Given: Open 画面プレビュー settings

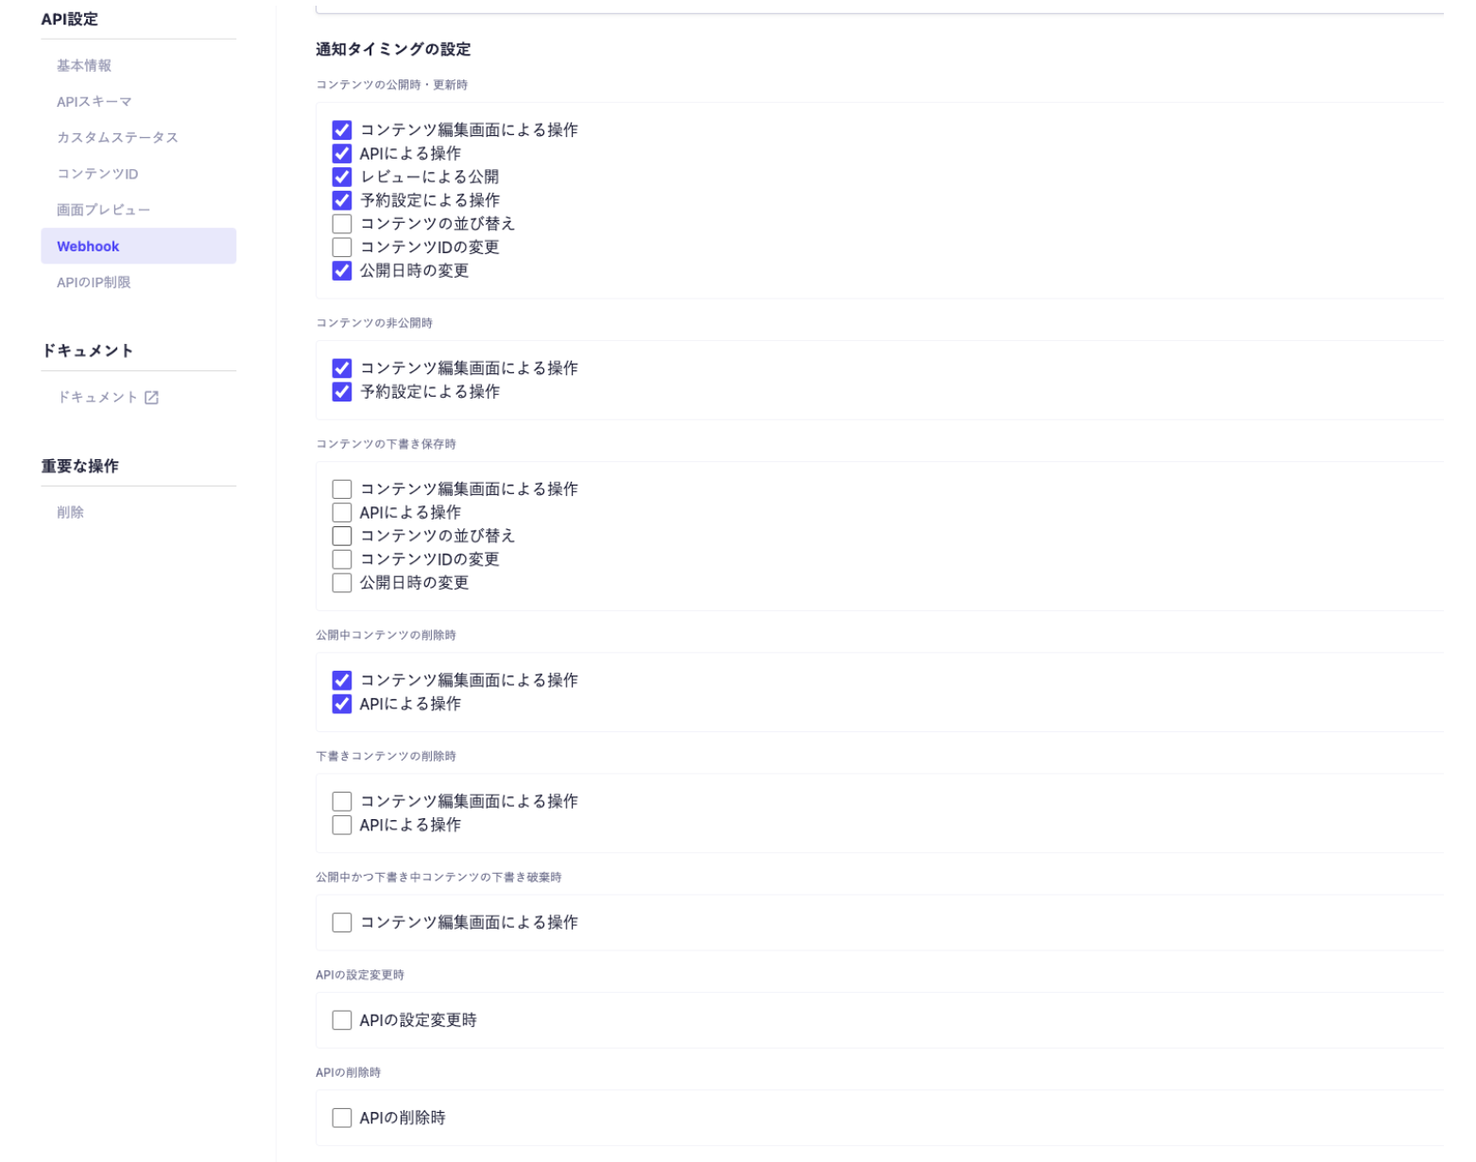Looking at the screenshot, I should click(x=103, y=210).
